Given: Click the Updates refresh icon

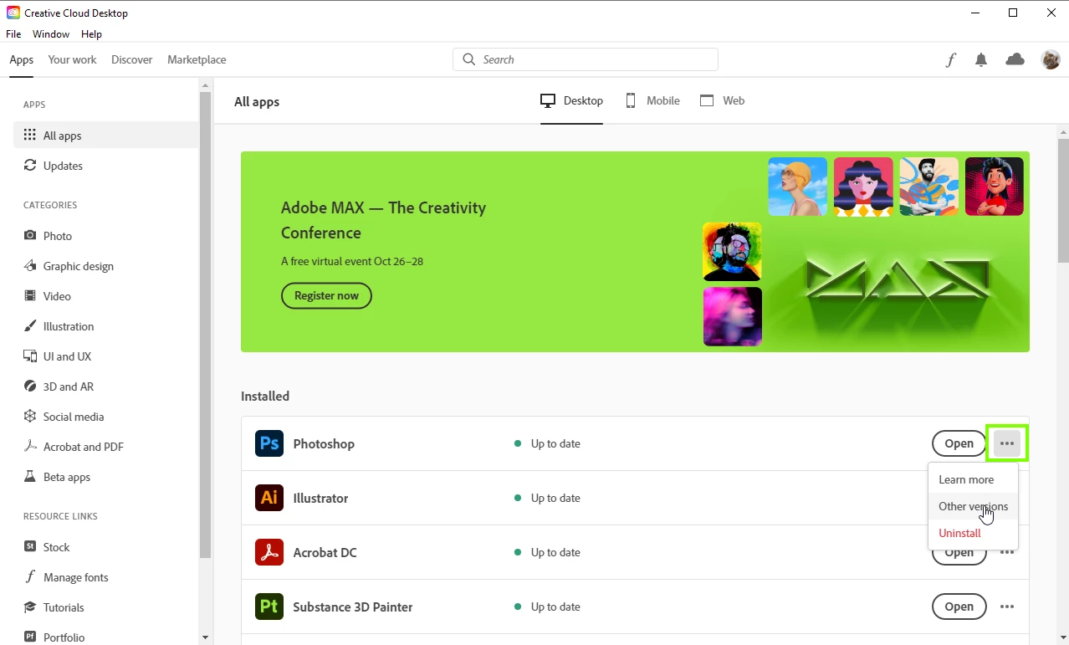Looking at the screenshot, I should [30, 166].
